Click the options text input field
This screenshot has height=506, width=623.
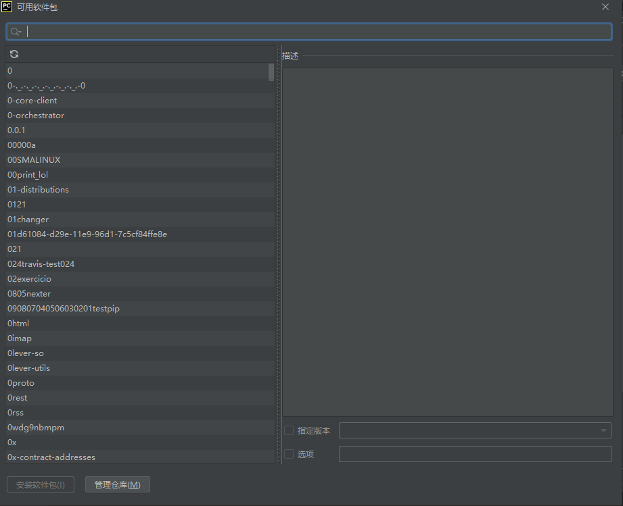pyautogui.click(x=475, y=454)
